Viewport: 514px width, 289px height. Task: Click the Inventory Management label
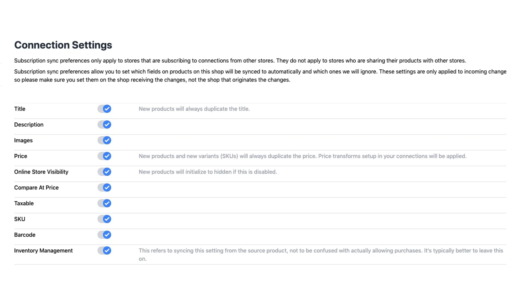coord(43,250)
